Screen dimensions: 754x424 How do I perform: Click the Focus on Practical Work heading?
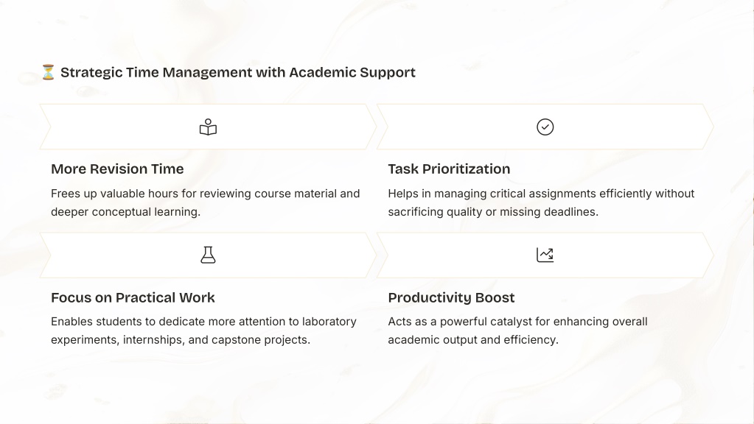click(x=133, y=297)
